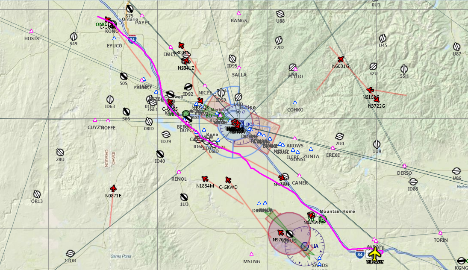Screen dimensions: 468x270
Task: Select airport symbol 12OR
Action: point(70,253)
